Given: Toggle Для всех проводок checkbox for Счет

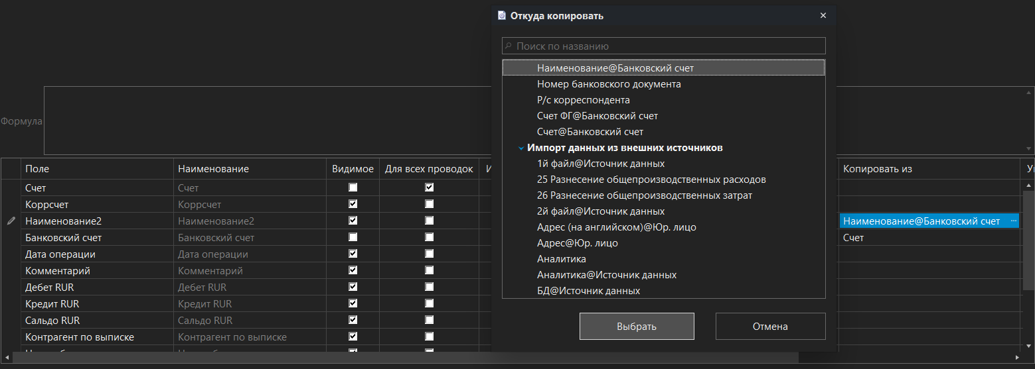Looking at the screenshot, I should click(x=430, y=187).
